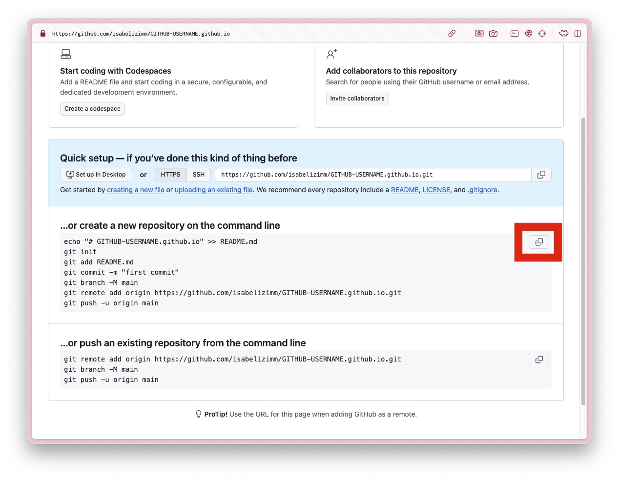Open the terminal console icon in toolbar
The image size is (619, 480).
[x=515, y=34]
